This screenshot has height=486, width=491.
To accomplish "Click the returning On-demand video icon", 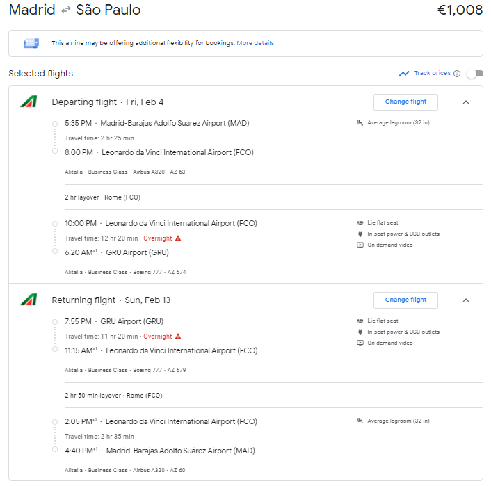I will (360, 343).
